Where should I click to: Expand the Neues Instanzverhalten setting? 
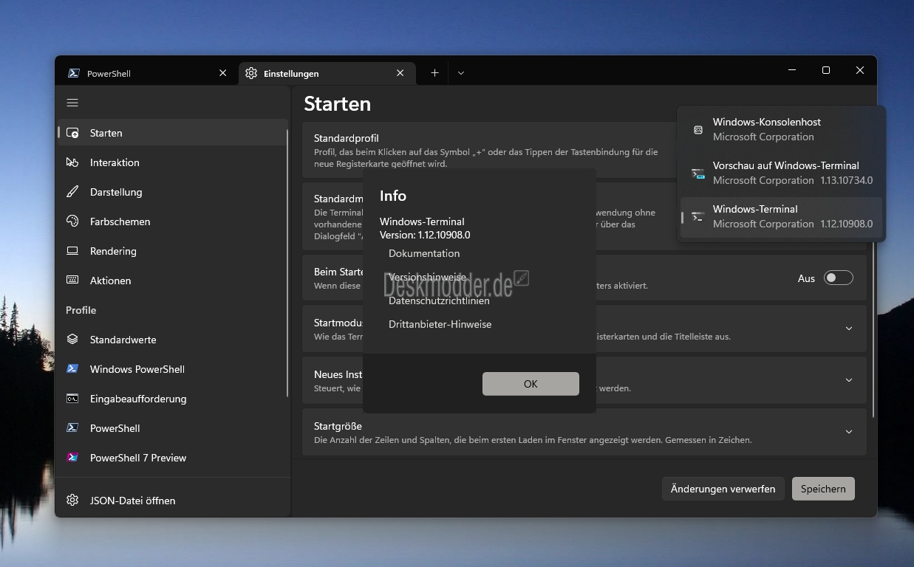click(x=849, y=380)
